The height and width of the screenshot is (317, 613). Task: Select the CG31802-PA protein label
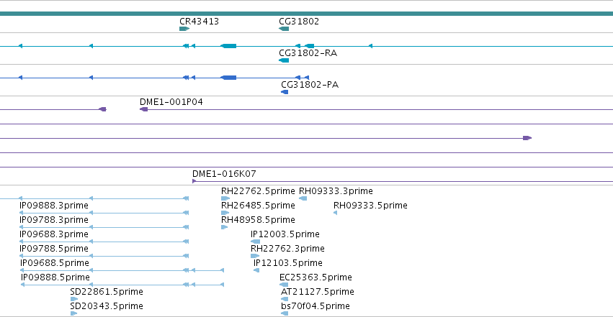(x=310, y=85)
